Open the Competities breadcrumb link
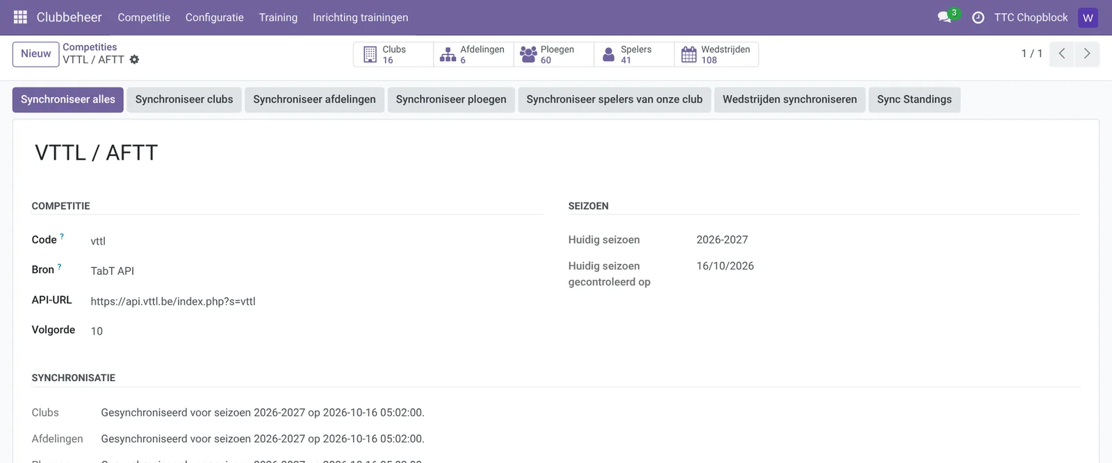Viewport: 1112px width, 463px height. click(90, 47)
